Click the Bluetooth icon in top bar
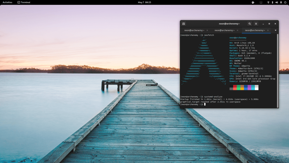289x163 pixels. 272,2
